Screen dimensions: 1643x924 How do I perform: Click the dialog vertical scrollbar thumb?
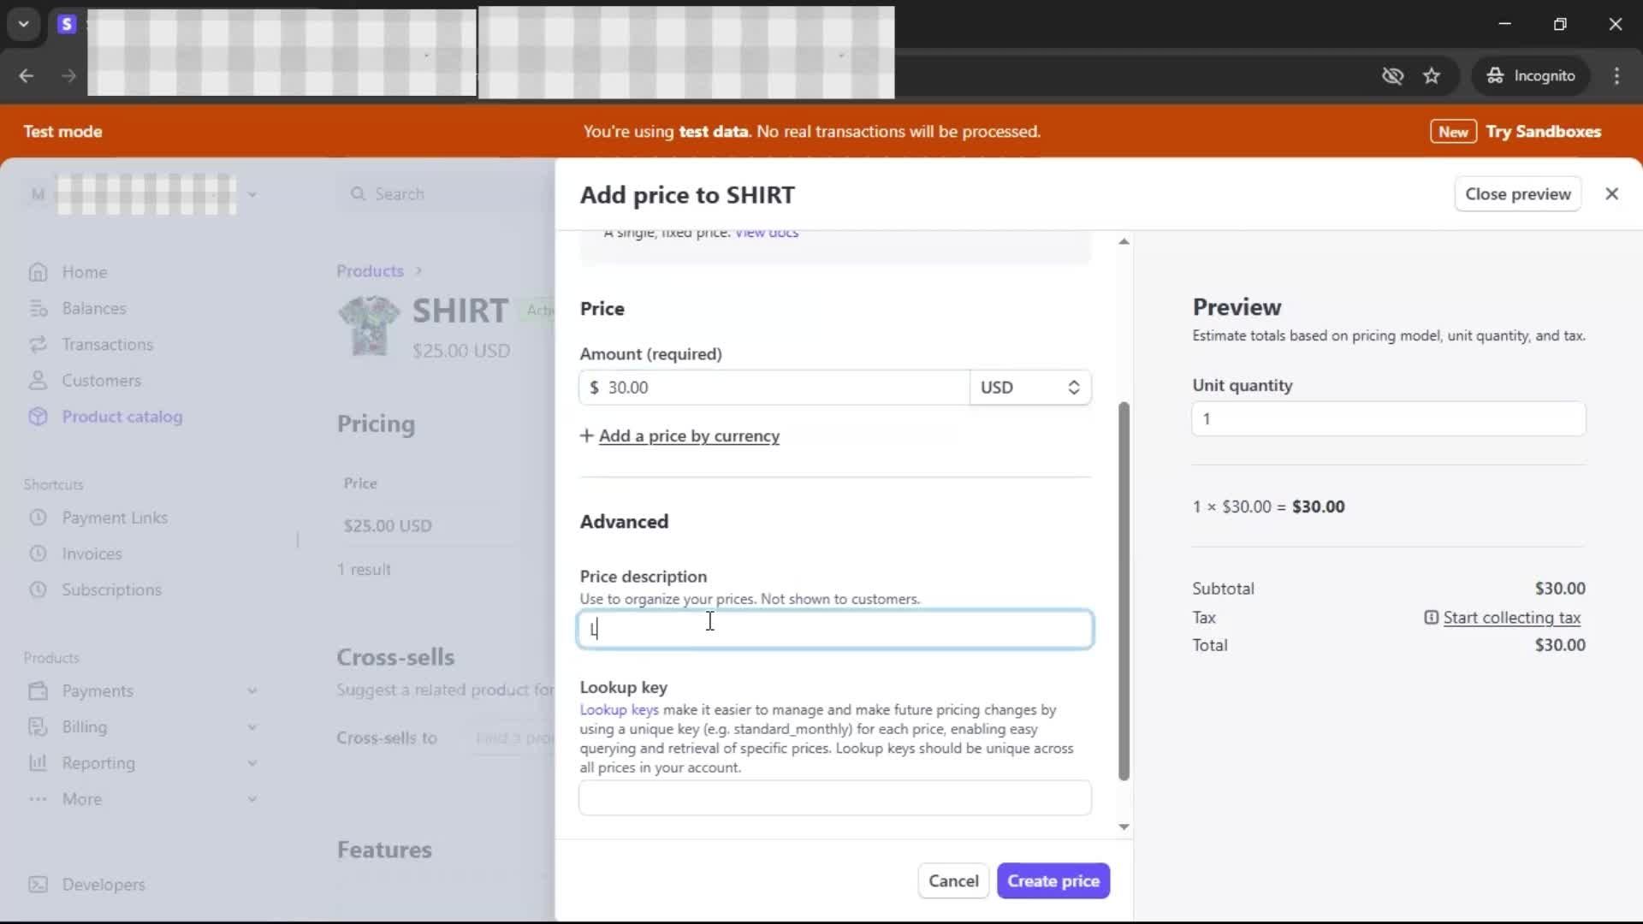point(1124,590)
